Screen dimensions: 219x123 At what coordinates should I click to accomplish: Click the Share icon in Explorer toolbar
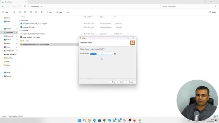[x=36, y=12]
